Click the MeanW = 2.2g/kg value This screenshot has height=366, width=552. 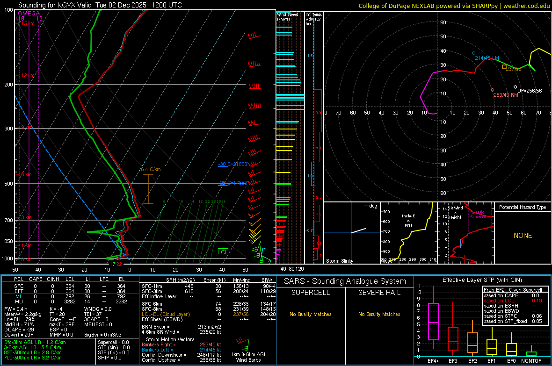[22, 314]
